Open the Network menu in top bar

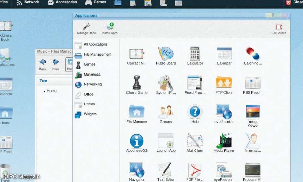tap(28, 2)
